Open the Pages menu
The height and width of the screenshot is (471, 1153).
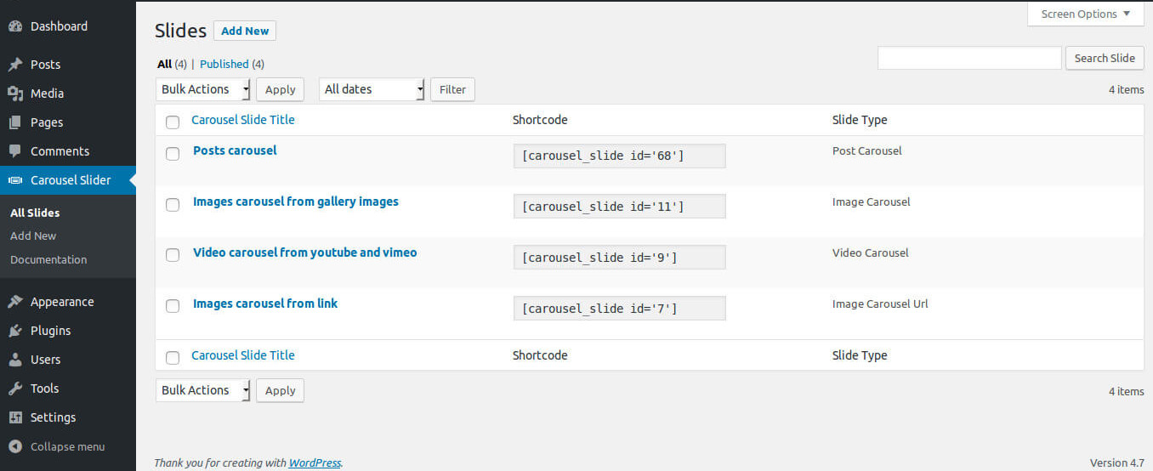click(x=68, y=122)
